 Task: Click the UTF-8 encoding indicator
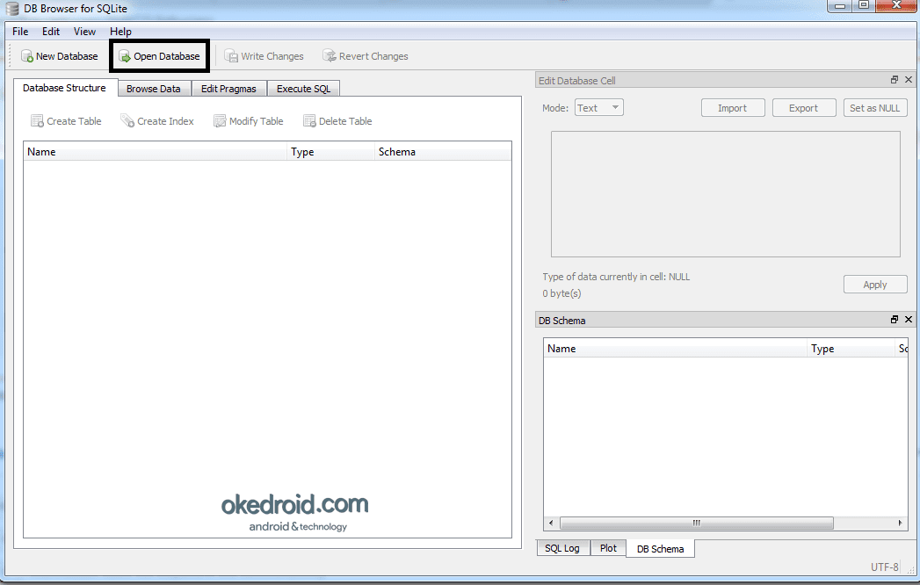click(885, 567)
